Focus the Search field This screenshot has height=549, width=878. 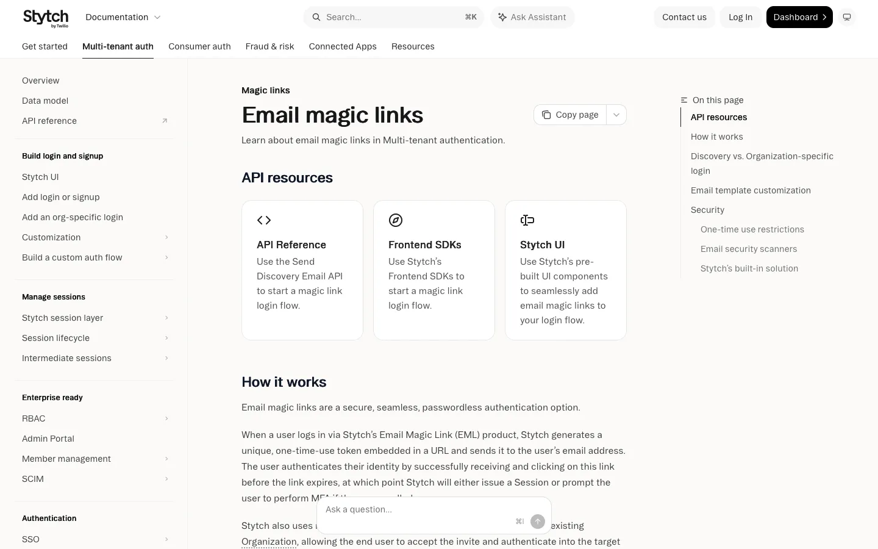pyautogui.click(x=394, y=17)
